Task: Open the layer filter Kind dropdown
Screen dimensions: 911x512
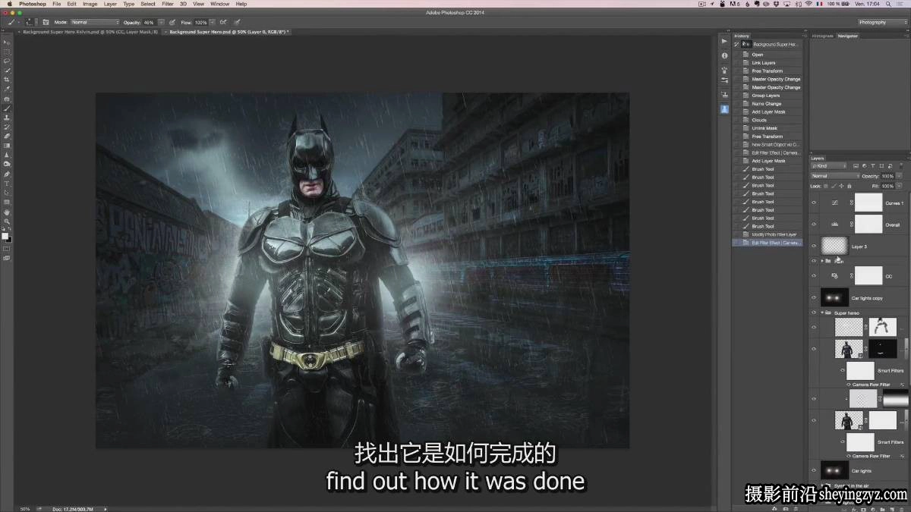Action: 830,165
